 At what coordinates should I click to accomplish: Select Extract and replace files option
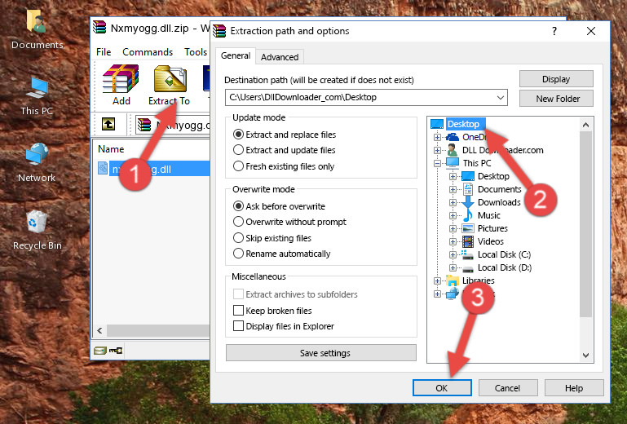tap(238, 135)
